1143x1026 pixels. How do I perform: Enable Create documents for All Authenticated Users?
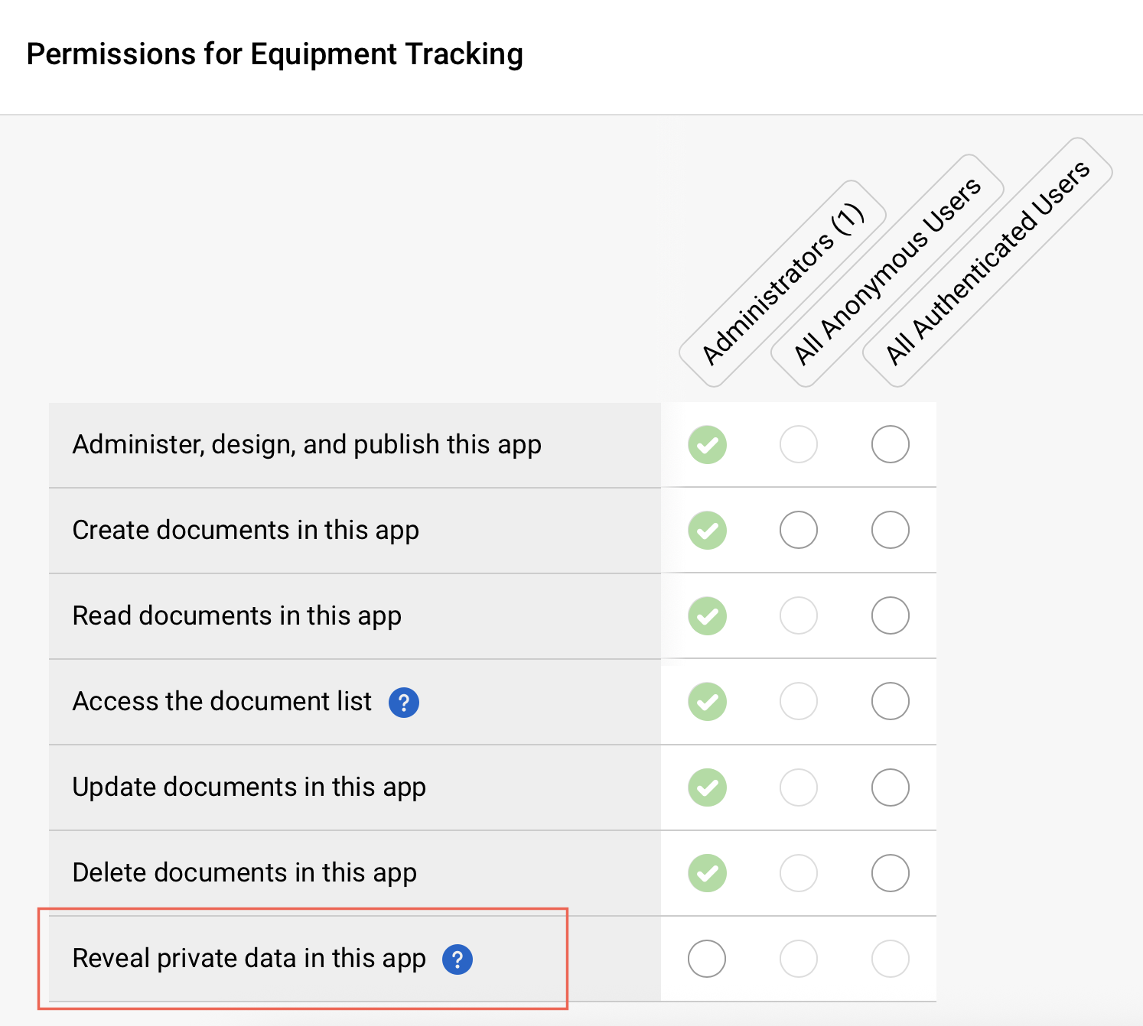click(x=890, y=530)
